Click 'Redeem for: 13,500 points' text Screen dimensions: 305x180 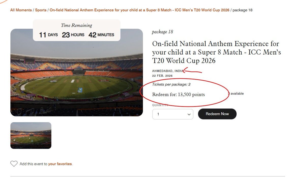pos(178,95)
